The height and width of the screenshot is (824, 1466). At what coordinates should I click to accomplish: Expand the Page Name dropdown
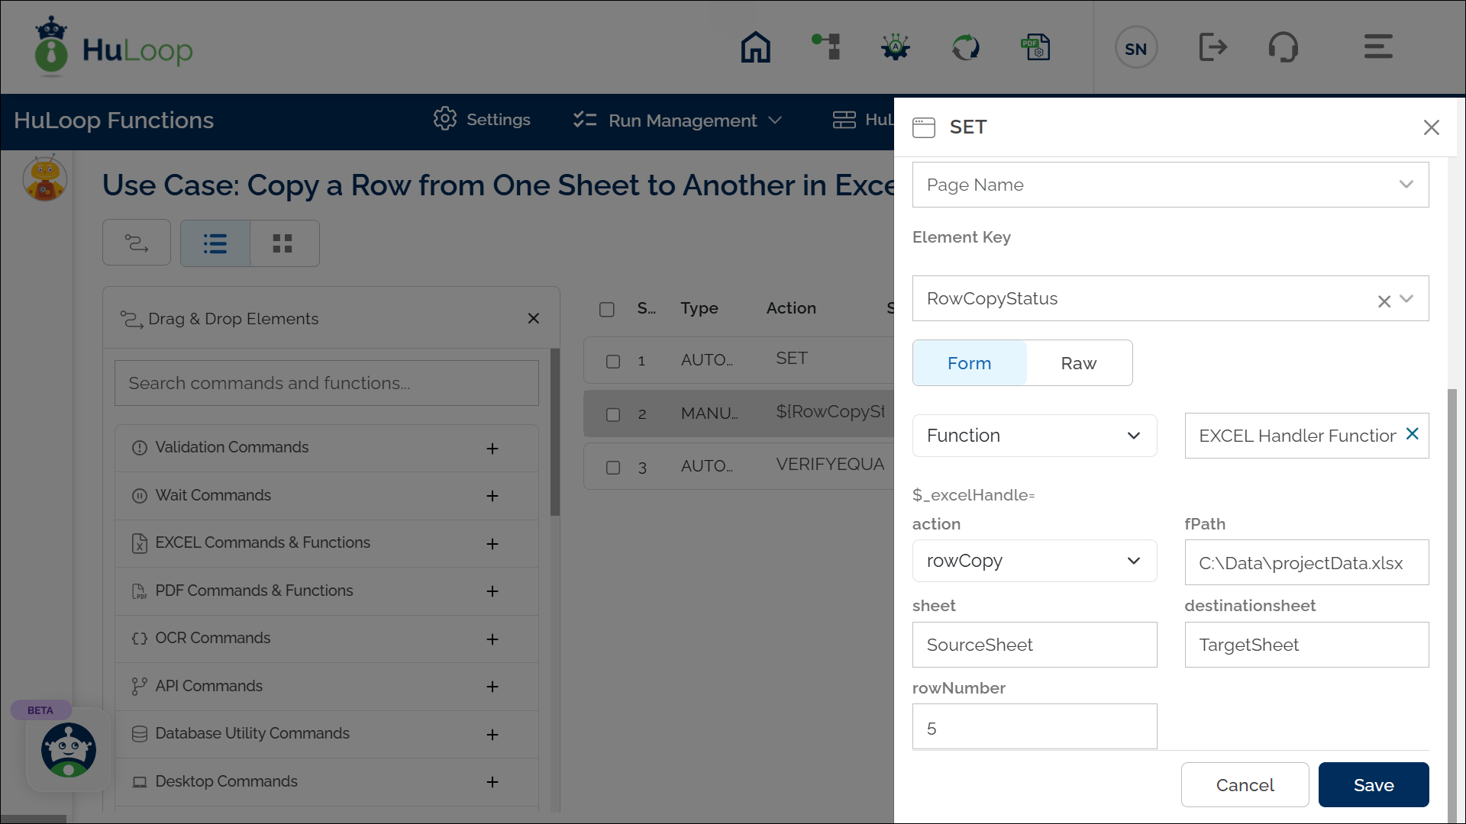pos(1170,185)
